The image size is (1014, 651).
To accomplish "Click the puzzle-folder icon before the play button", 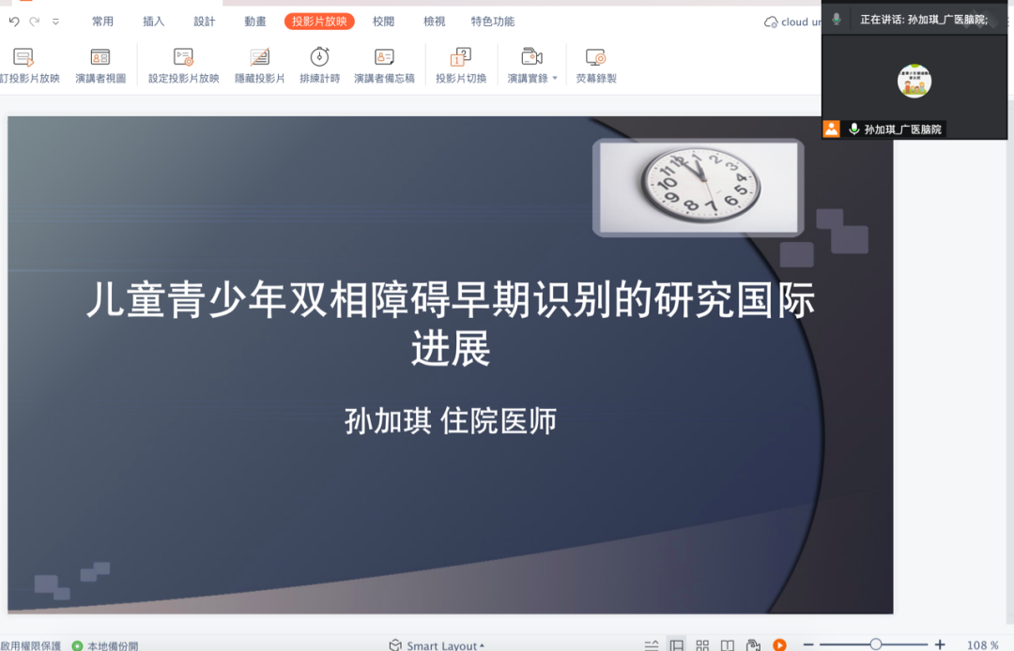I will pos(753,644).
